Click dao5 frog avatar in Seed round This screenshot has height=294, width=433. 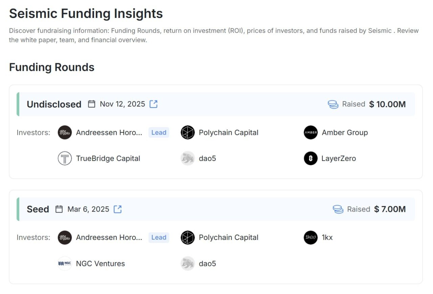188,264
